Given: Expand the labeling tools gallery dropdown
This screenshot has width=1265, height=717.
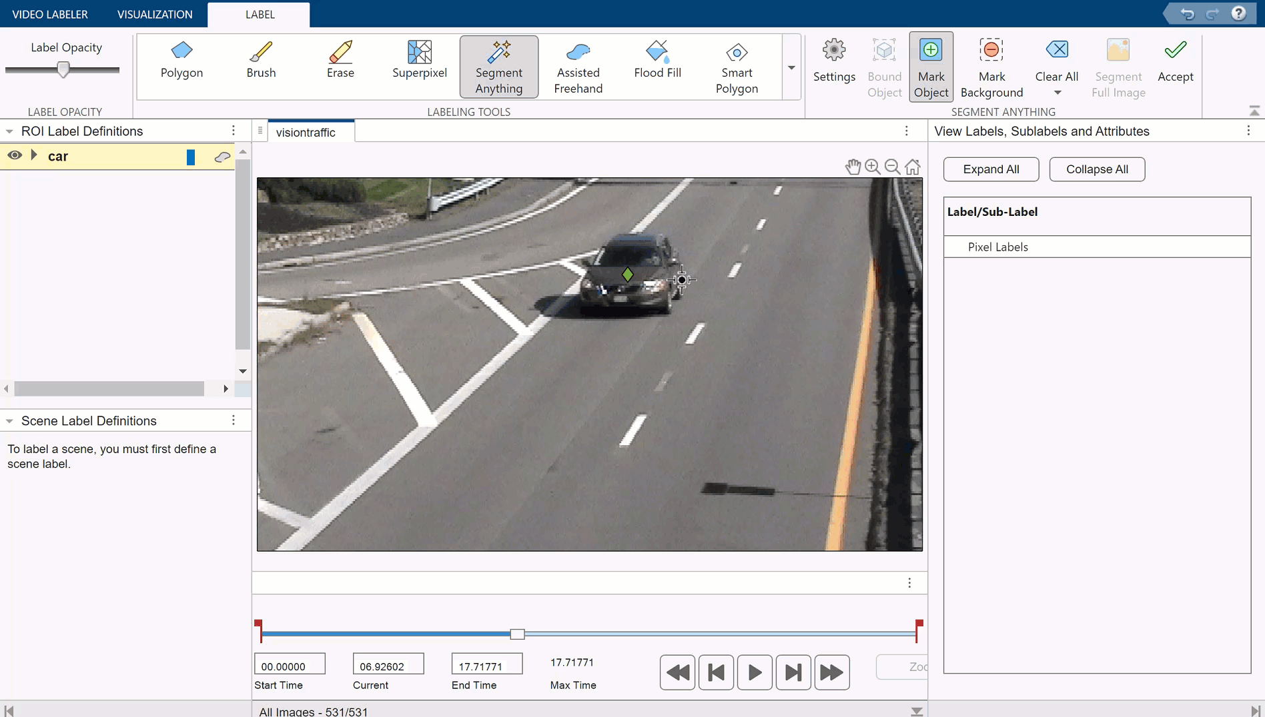Looking at the screenshot, I should (791, 67).
